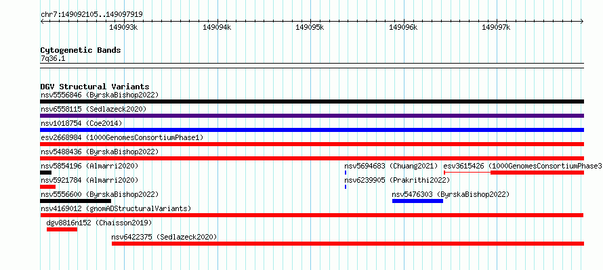Open nsv5476303 (ByrskaBishop2022) label
Screen dimensions: 603x270
pyautogui.click(x=451, y=194)
